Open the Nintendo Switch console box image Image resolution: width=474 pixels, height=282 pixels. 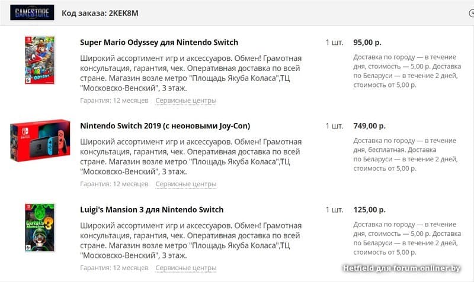tap(40, 142)
